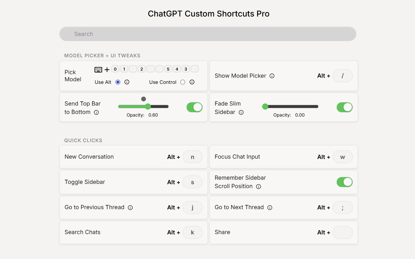Show info for Show Model Picker
The height and width of the screenshot is (259, 415).
tap(272, 76)
